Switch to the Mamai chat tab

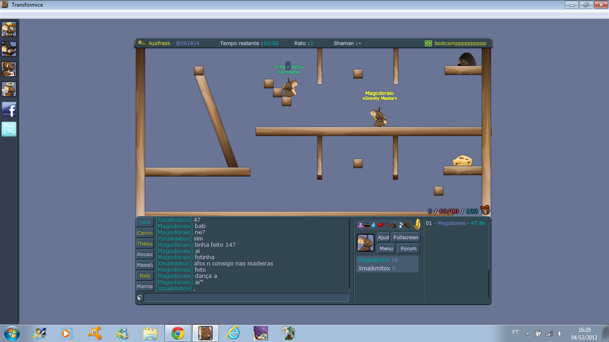click(x=145, y=286)
